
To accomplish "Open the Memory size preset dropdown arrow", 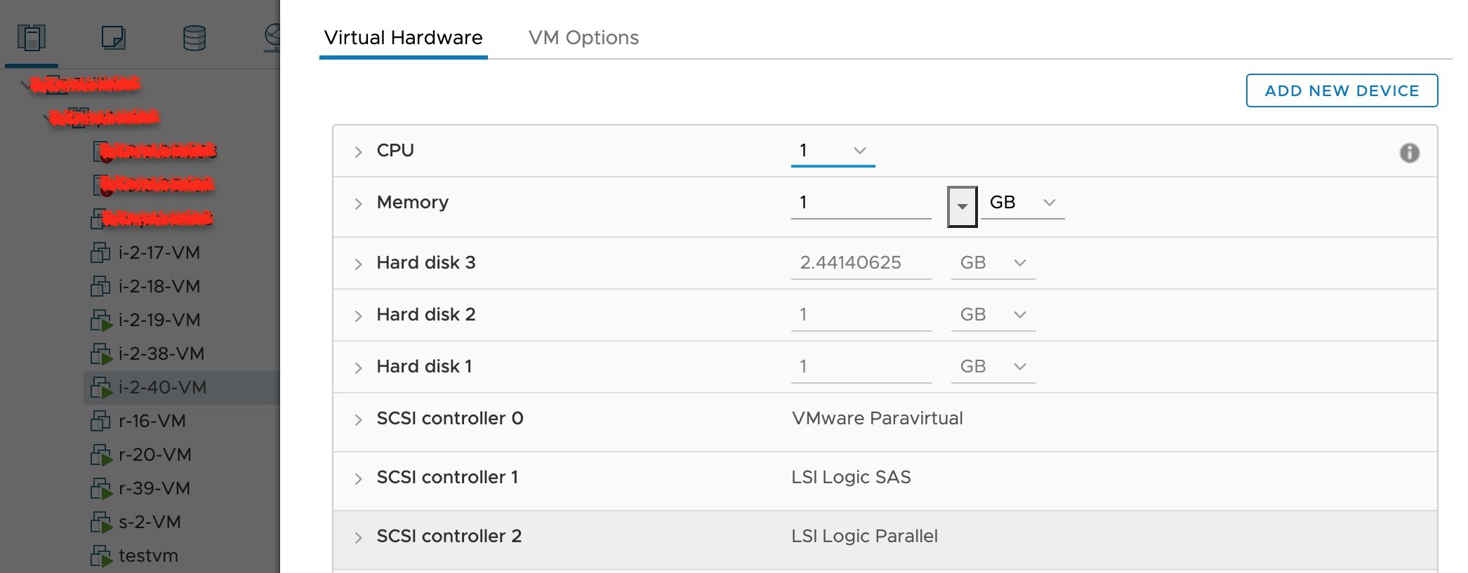I will pyautogui.click(x=962, y=206).
